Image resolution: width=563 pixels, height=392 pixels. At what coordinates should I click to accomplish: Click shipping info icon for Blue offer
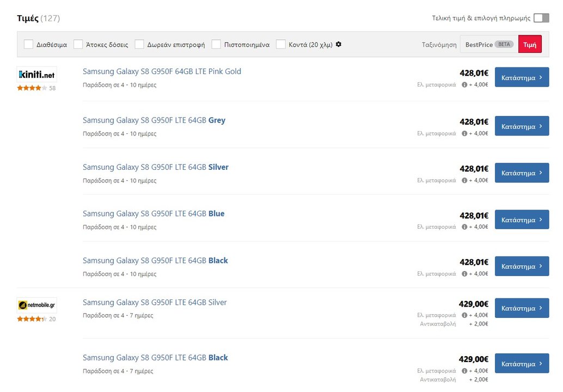[464, 227]
